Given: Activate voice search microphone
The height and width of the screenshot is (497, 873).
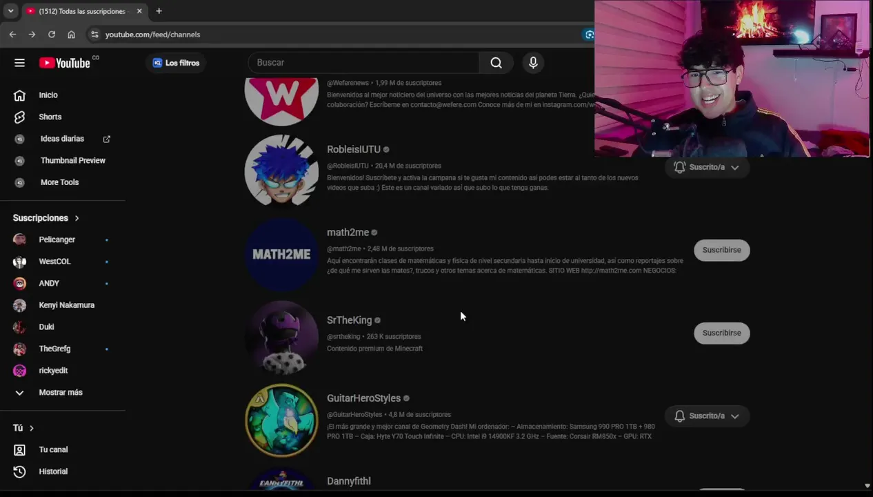Looking at the screenshot, I should point(533,63).
